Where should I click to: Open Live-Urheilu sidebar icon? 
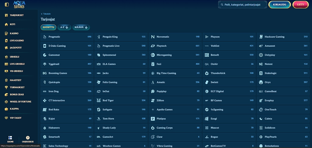(x=6, y=64)
